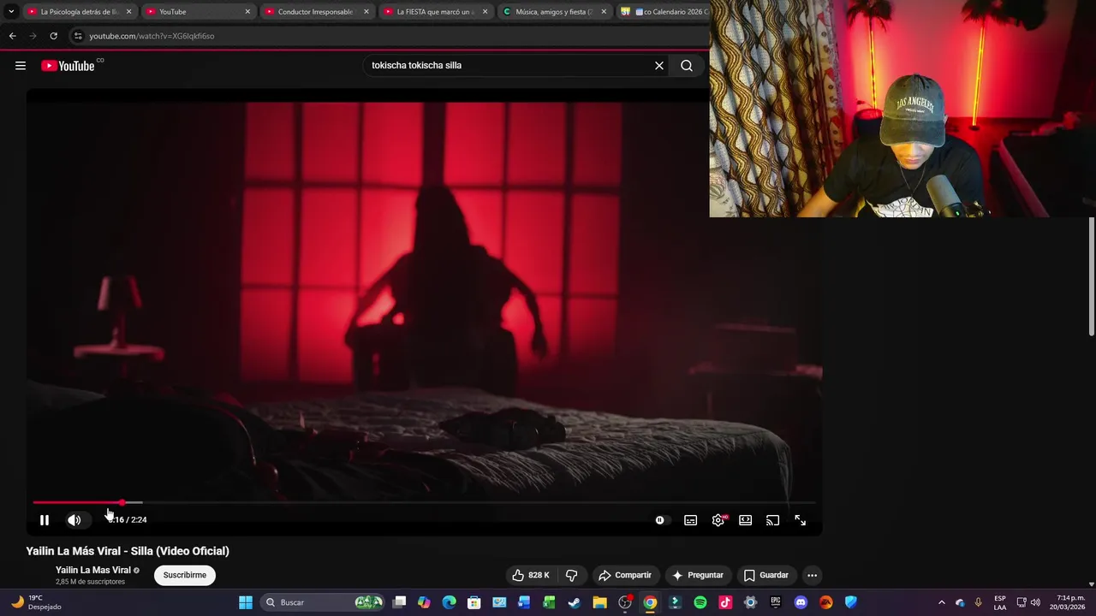This screenshot has height=616, width=1096.
Task: Click taskbar Buscar search box
Action: (323, 602)
